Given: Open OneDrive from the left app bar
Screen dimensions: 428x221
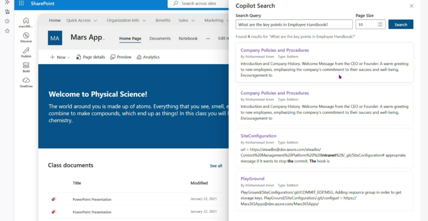Looking at the screenshot, I should pyautogui.click(x=26, y=83).
